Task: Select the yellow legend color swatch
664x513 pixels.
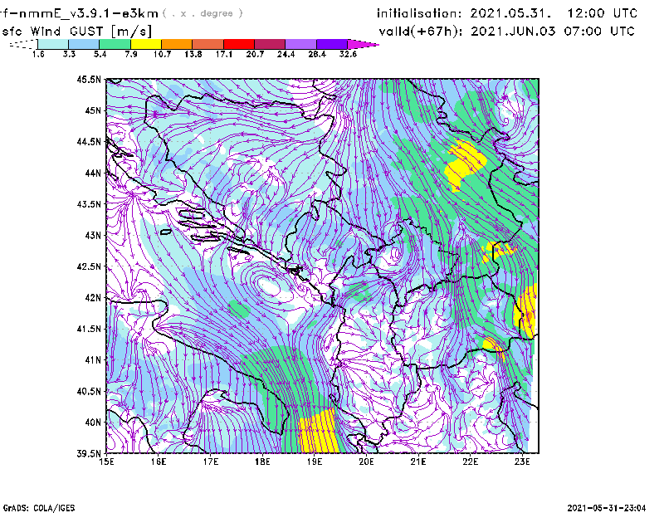Action: coord(146,44)
